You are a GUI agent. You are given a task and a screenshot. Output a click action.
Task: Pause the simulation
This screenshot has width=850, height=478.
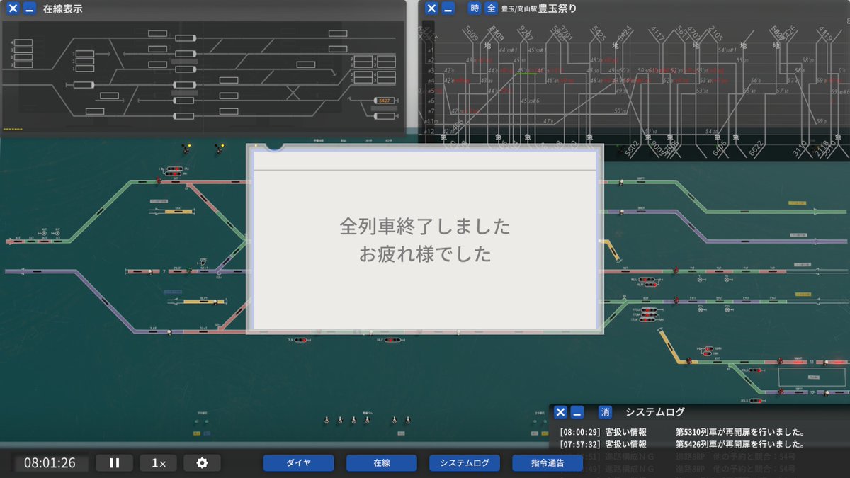point(114,462)
